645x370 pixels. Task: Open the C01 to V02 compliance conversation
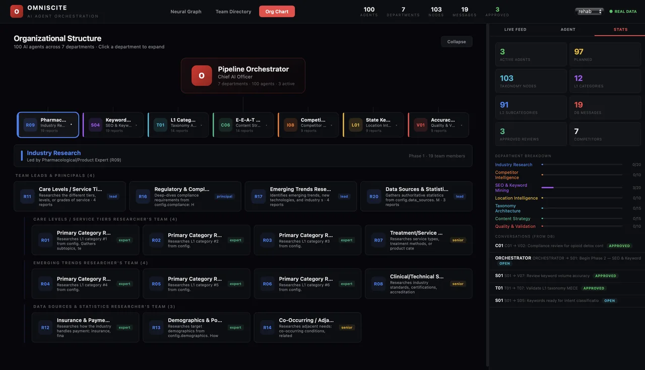click(x=567, y=246)
